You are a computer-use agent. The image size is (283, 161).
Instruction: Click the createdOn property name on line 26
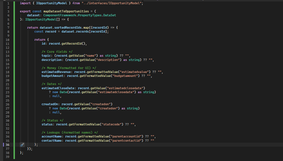51,104
